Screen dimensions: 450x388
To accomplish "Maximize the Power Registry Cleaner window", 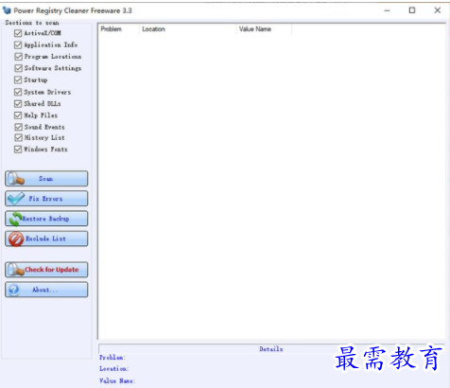I will 412,10.
